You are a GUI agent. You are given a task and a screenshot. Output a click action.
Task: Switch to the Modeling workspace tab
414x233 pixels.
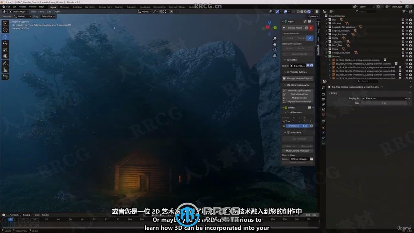(x=64, y=7)
